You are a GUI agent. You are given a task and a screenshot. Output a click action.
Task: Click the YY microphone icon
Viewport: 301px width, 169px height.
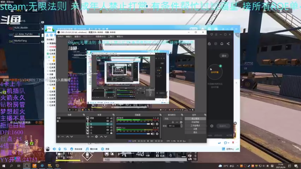pos(60,149)
